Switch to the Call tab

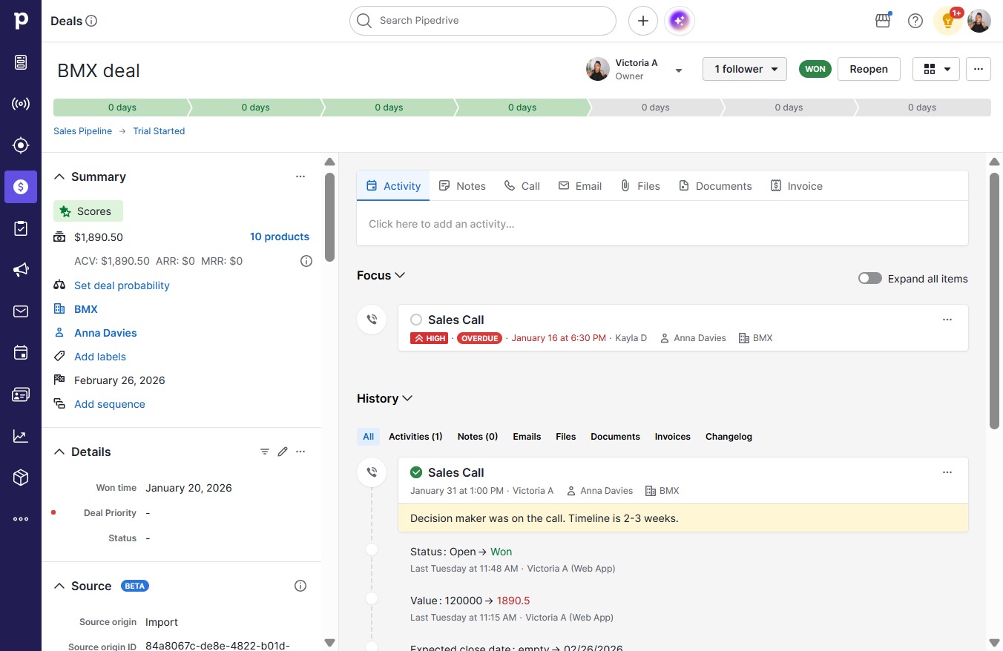pos(522,186)
